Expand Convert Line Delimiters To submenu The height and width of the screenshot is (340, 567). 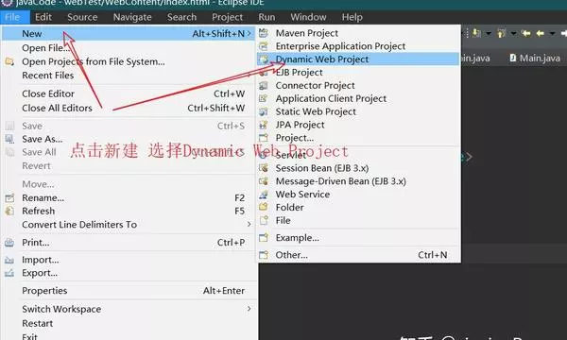(x=249, y=225)
